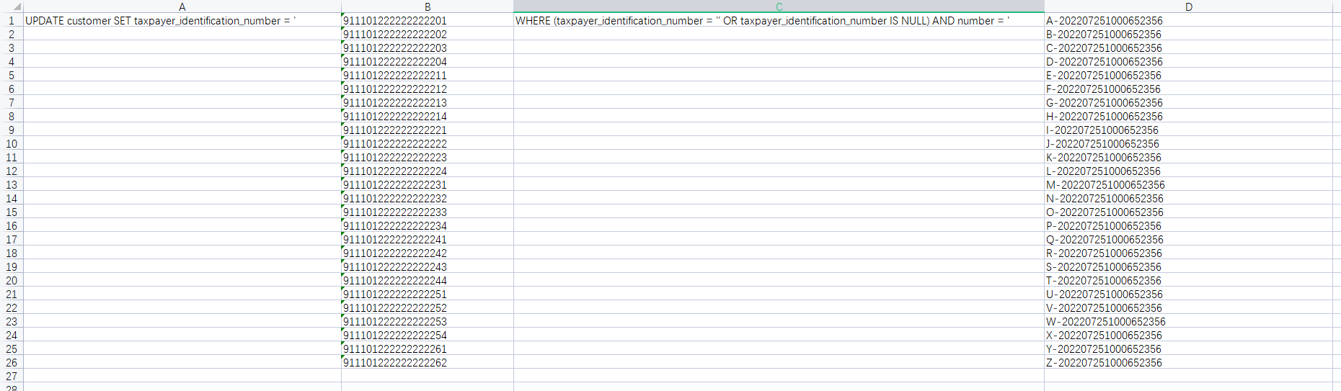Select cell 911101222222222231
This screenshot has width=1341, height=391.
click(x=428, y=184)
